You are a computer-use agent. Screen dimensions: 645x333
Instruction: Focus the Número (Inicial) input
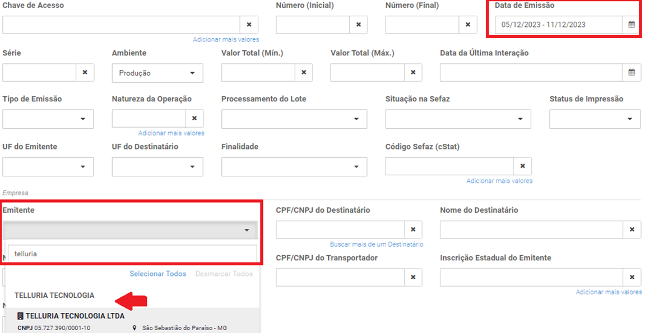(313, 25)
